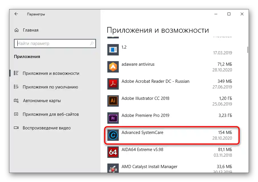Image resolution: width=258 pixels, height=182 pixels.
Task: Select AIDA64 Extreme v5.98 name
Action: (142, 150)
